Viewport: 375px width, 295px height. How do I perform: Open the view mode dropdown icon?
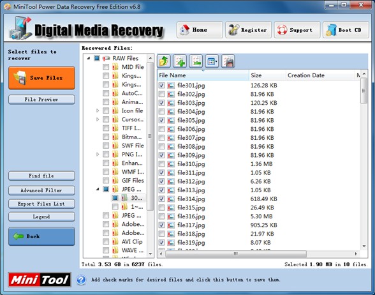(212, 61)
